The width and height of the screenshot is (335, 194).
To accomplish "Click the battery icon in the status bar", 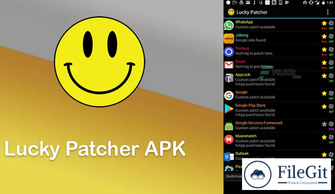I will (324, 2).
